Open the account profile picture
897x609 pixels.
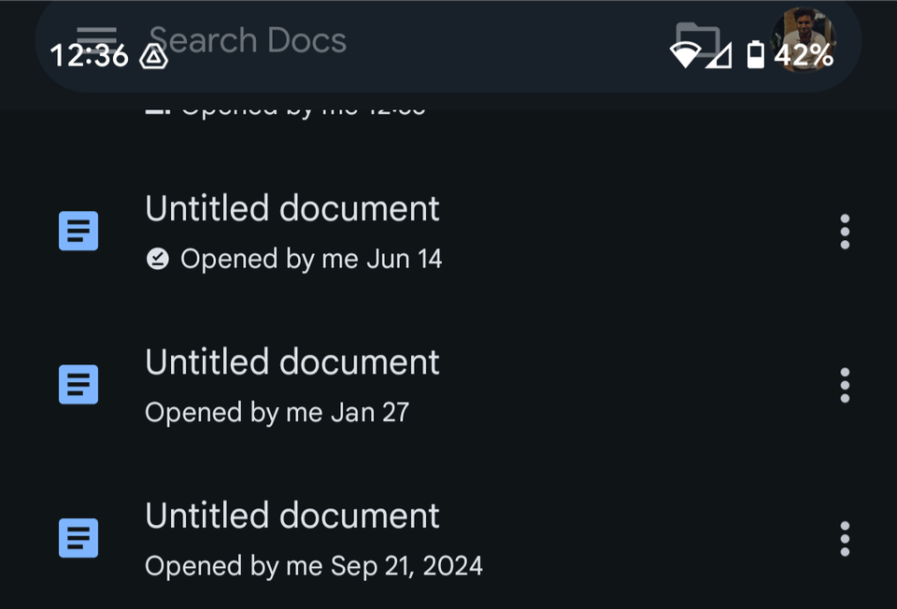coord(803,39)
